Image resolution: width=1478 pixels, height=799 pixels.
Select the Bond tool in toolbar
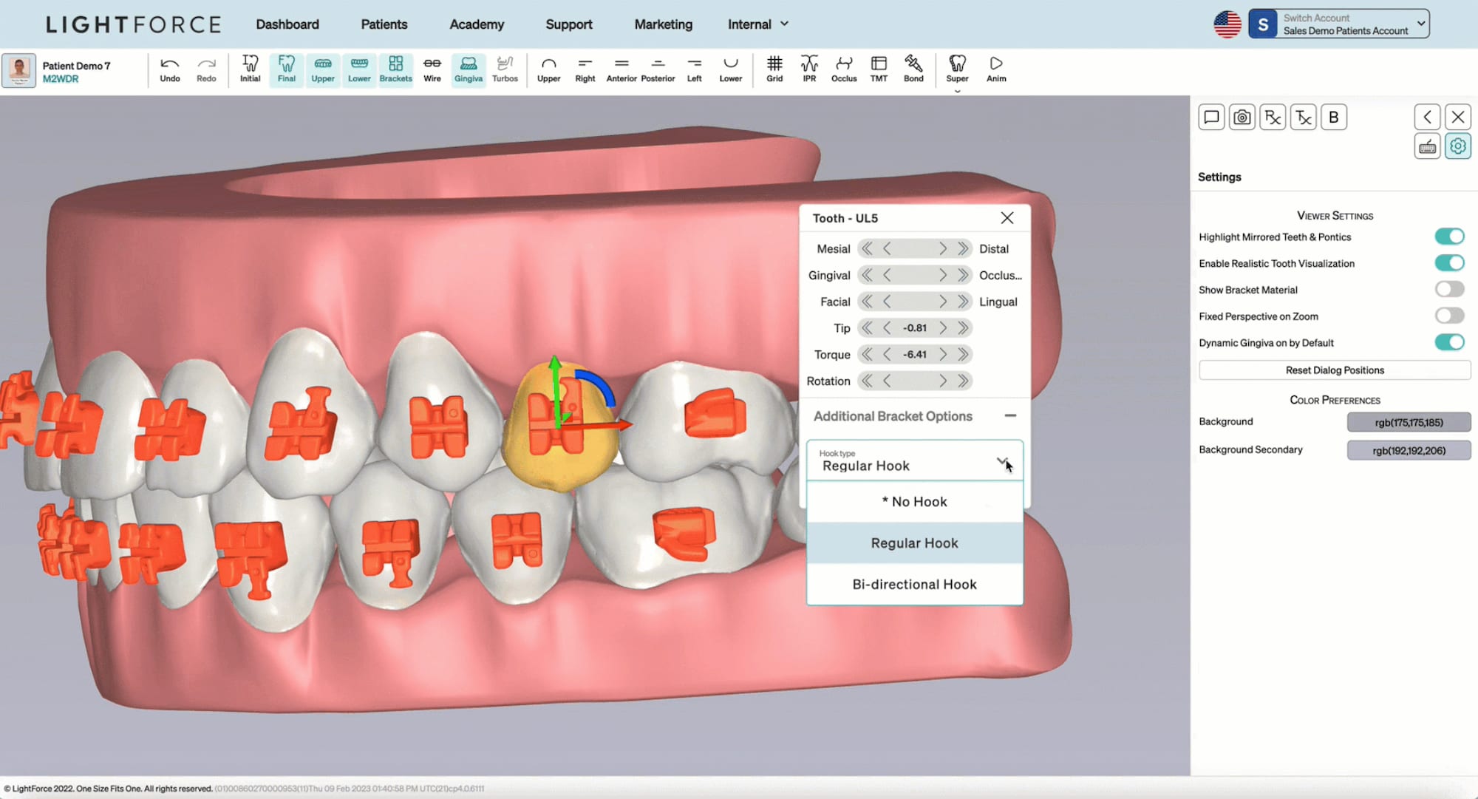(x=913, y=69)
